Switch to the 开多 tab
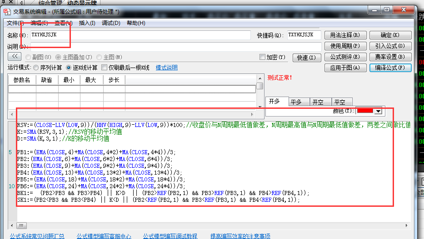Screen dimensions: 424x239 [x=277, y=102]
